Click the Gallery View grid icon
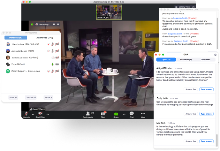This screenshot has height=151, width=220. point(176,7)
